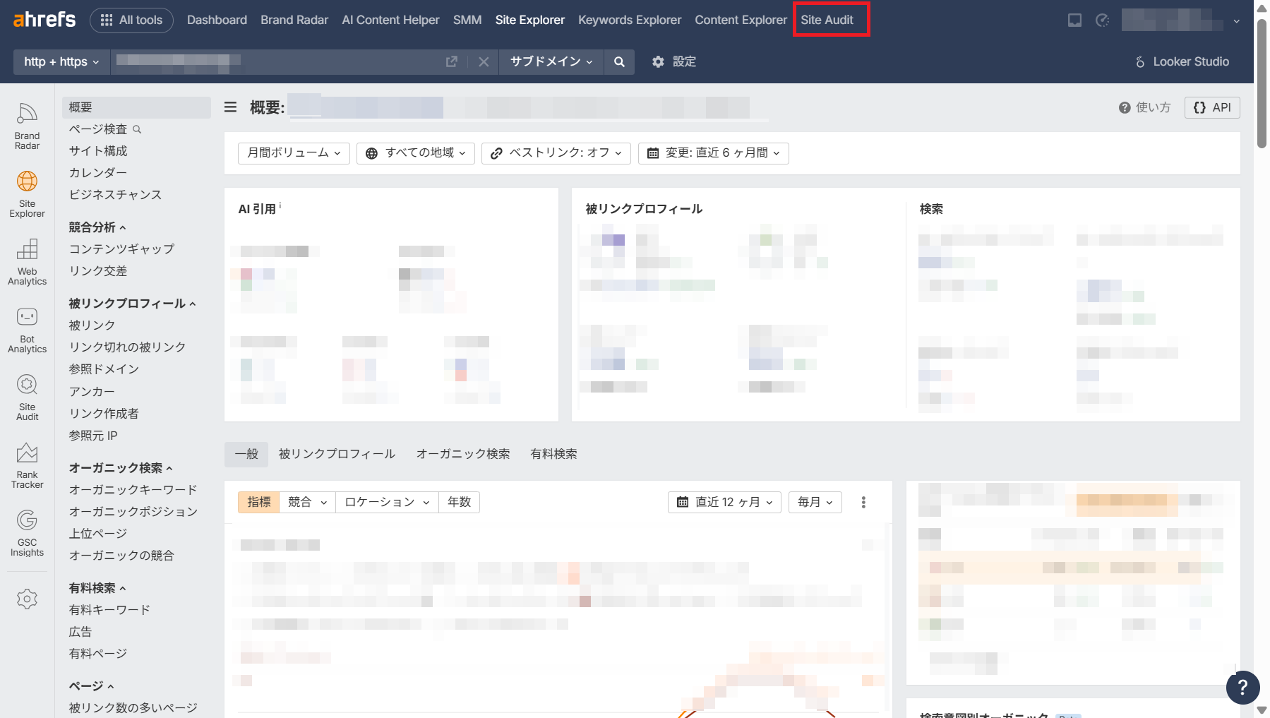Open GSC Insights from the sidebar

pyautogui.click(x=27, y=534)
